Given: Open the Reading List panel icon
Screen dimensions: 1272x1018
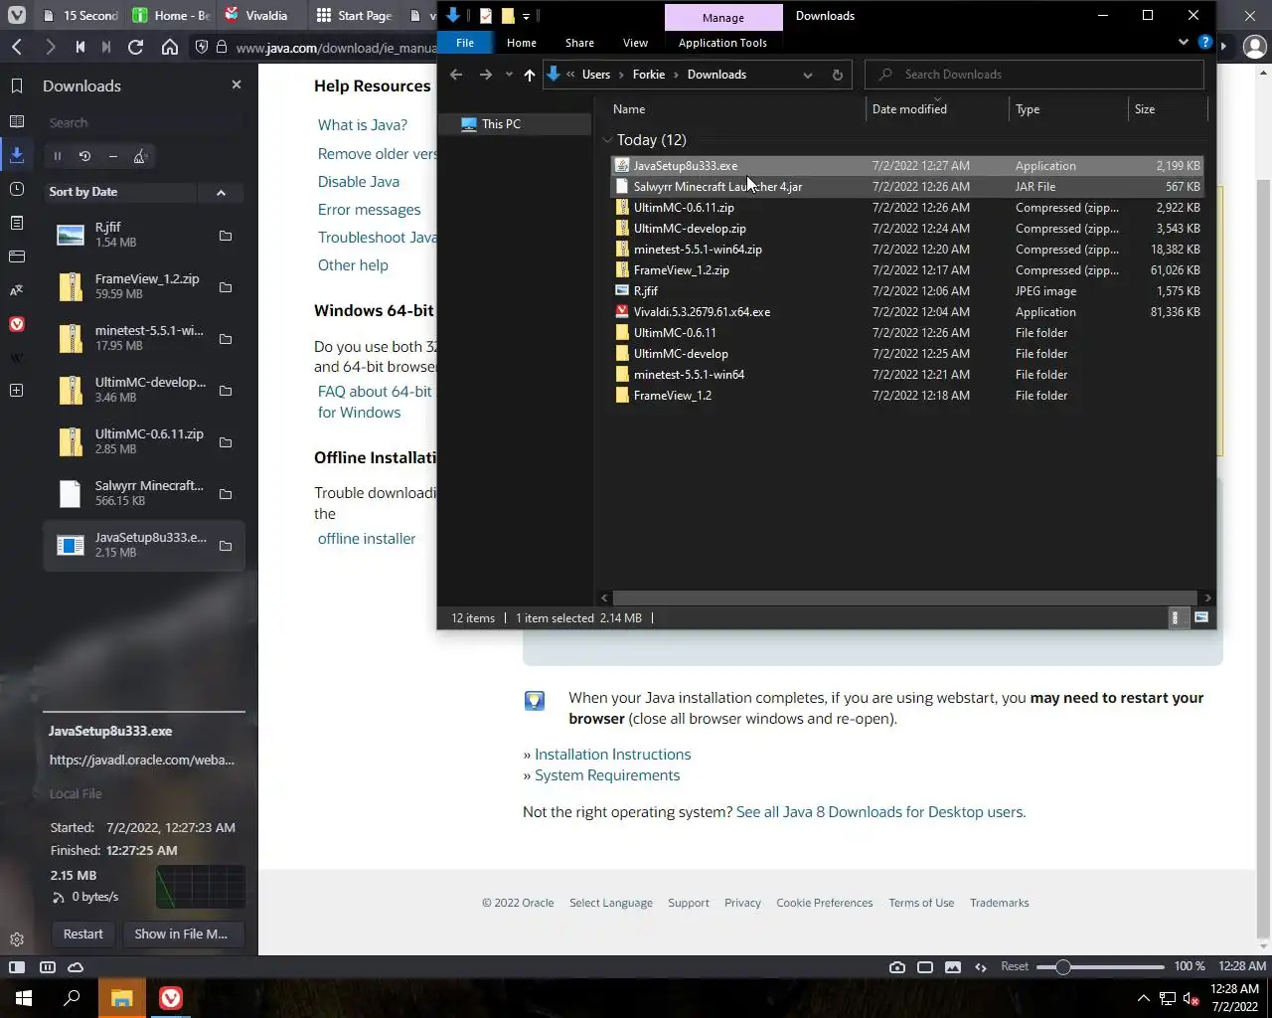Looking at the screenshot, I should pos(17,121).
